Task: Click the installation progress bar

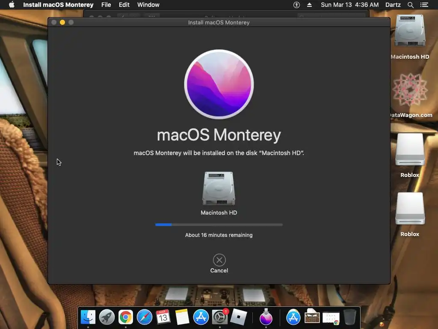Action: click(219, 224)
